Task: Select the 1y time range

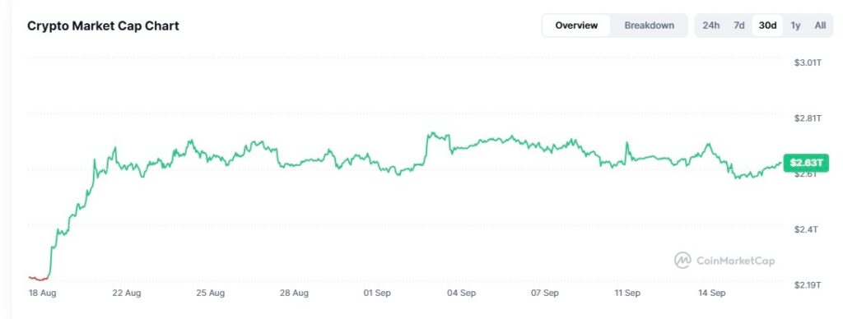Action: coord(795,25)
